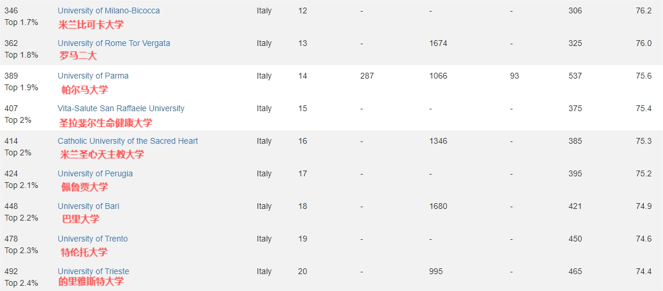Screen dimensions: 663x291
Task: Open the University of Bari link
Action: pyautogui.click(x=88, y=206)
